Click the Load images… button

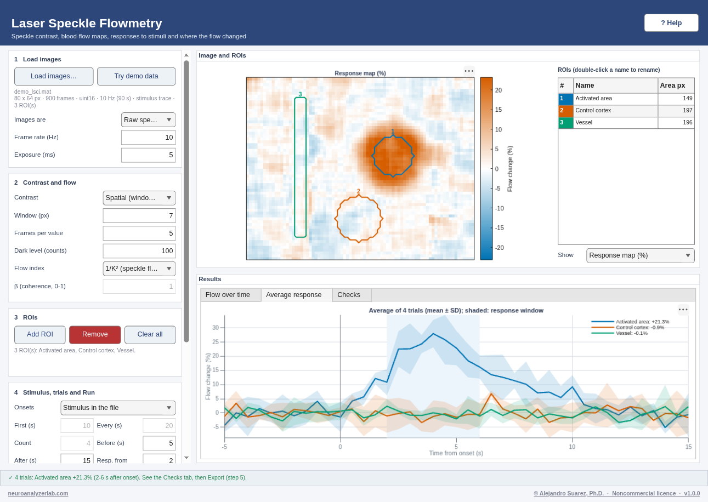pyautogui.click(x=54, y=76)
